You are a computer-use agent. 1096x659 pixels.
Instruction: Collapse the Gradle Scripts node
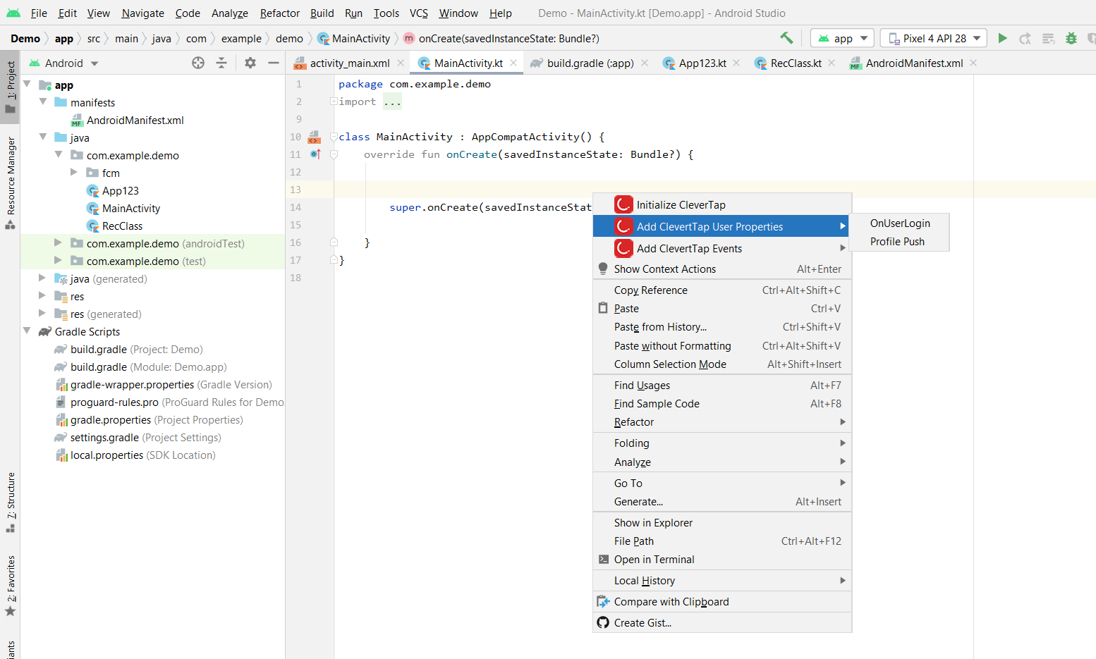[x=28, y=331]
